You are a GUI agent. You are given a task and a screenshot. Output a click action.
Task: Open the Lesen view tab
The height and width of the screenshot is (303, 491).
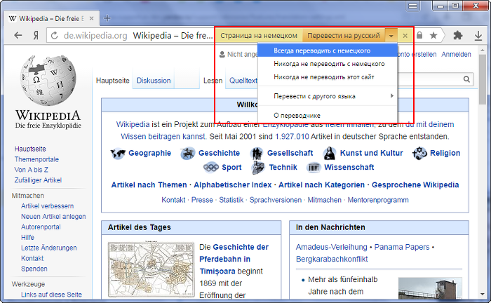(213, 81)
